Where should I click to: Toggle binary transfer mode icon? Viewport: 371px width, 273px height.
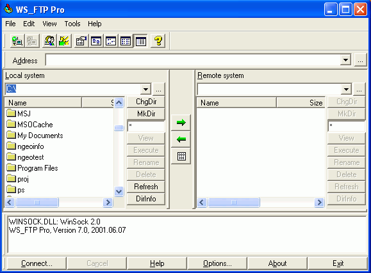pyautogui.click(x=181, y=156)
